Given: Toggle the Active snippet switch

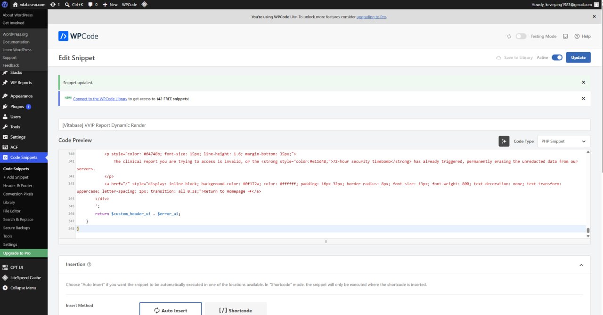Looking at the screenshot, I should pyautogui.click(x=557, y=57).
